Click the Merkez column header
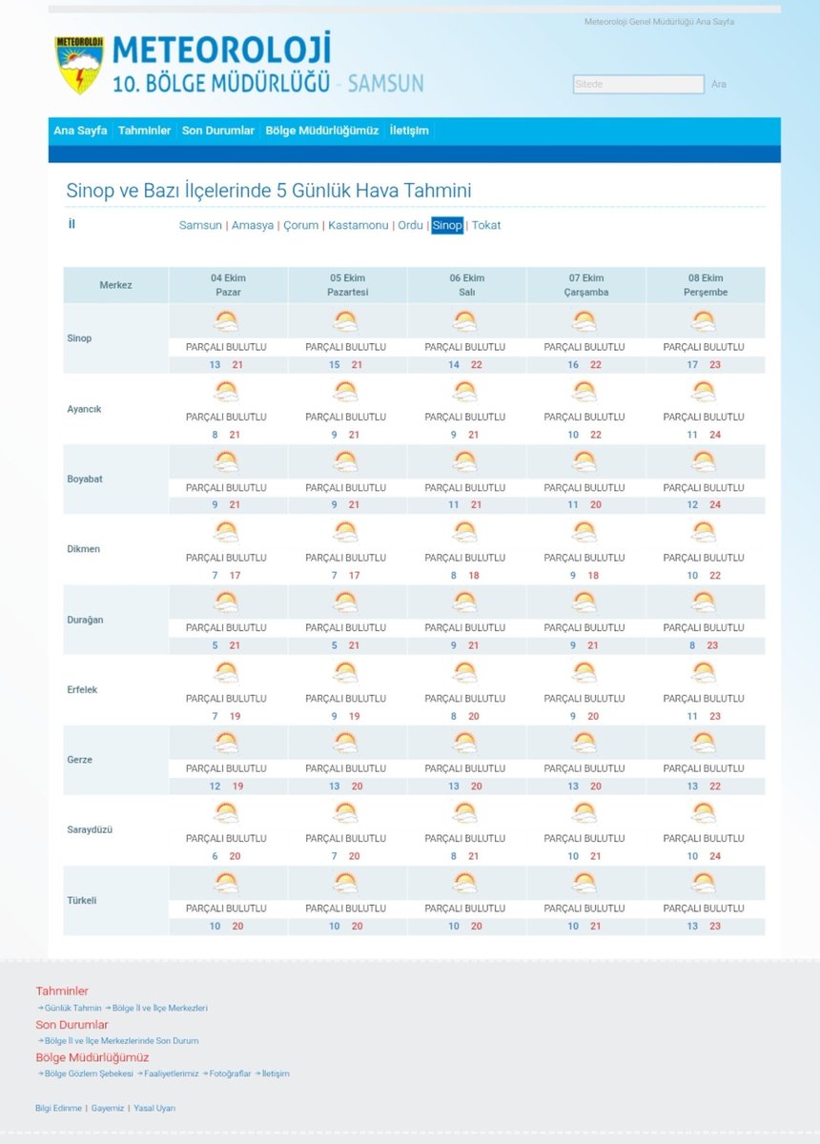820x1144 pixels. 116,285
